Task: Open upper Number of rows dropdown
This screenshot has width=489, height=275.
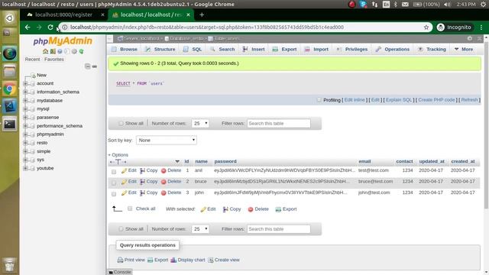Action: coord(200,124)
